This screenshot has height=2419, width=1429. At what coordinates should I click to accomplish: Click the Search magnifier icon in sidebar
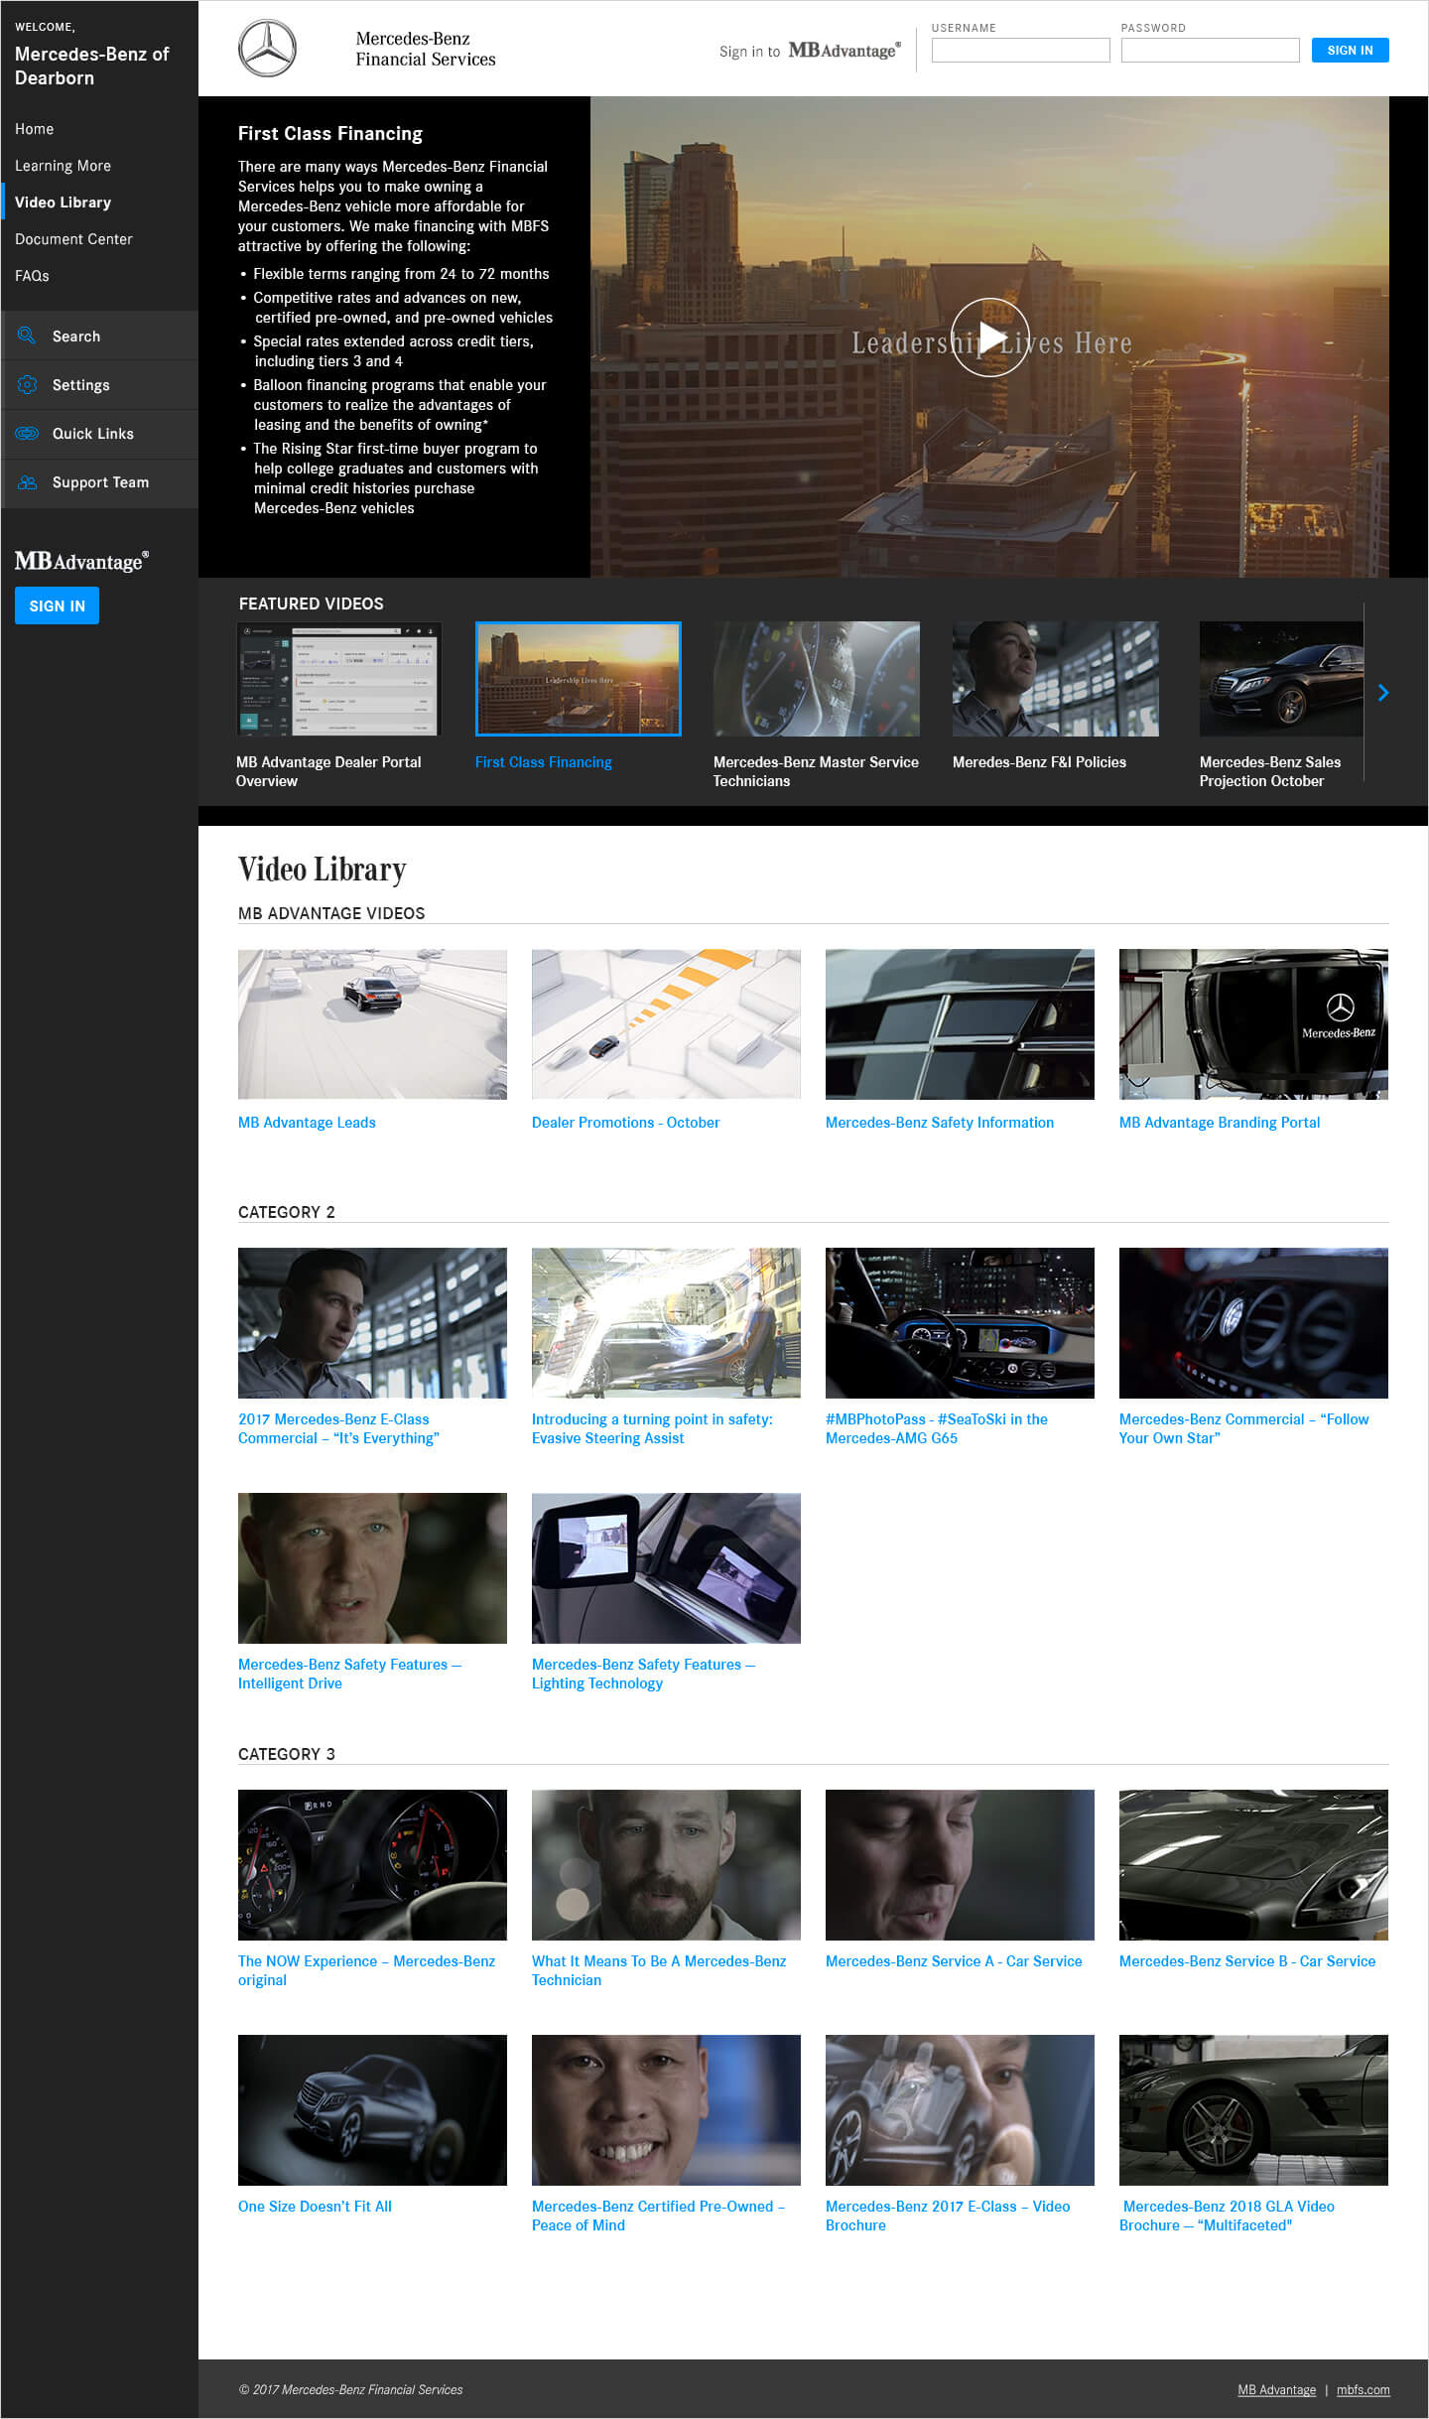[x=27, y=336]
